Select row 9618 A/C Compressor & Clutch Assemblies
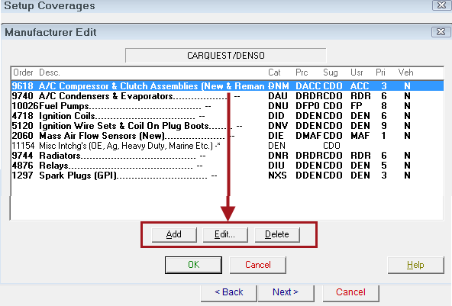Image resolution: width=452 pixels, height=306 pixels. coord(228,86)
